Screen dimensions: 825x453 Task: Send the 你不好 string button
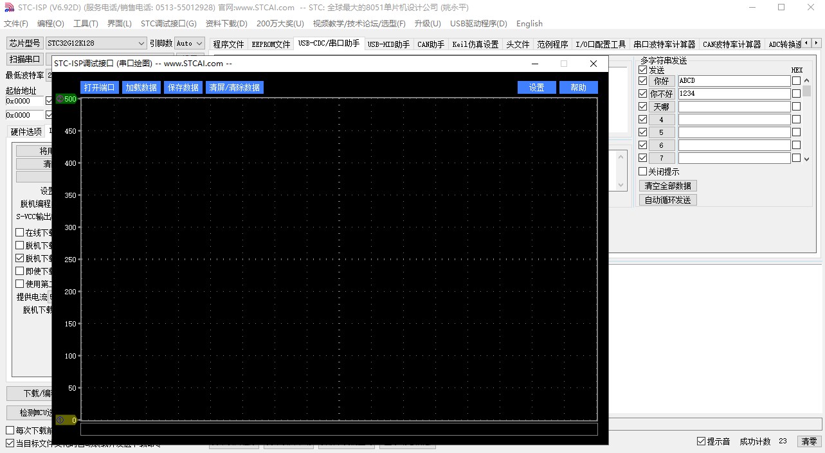[x=662, y=94]
